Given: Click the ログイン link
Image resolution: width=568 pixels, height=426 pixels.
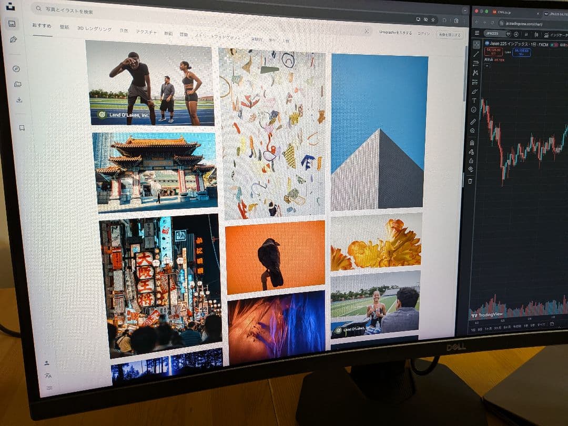Looking at the screenshot, I should tap(423, 34).
